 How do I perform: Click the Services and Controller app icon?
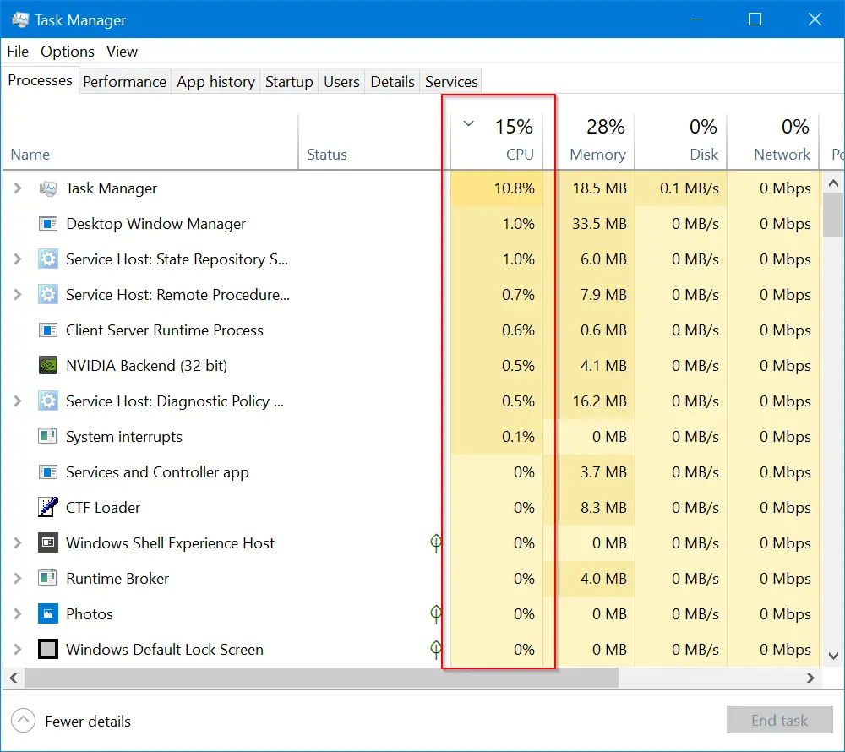[x=48, y=471]
